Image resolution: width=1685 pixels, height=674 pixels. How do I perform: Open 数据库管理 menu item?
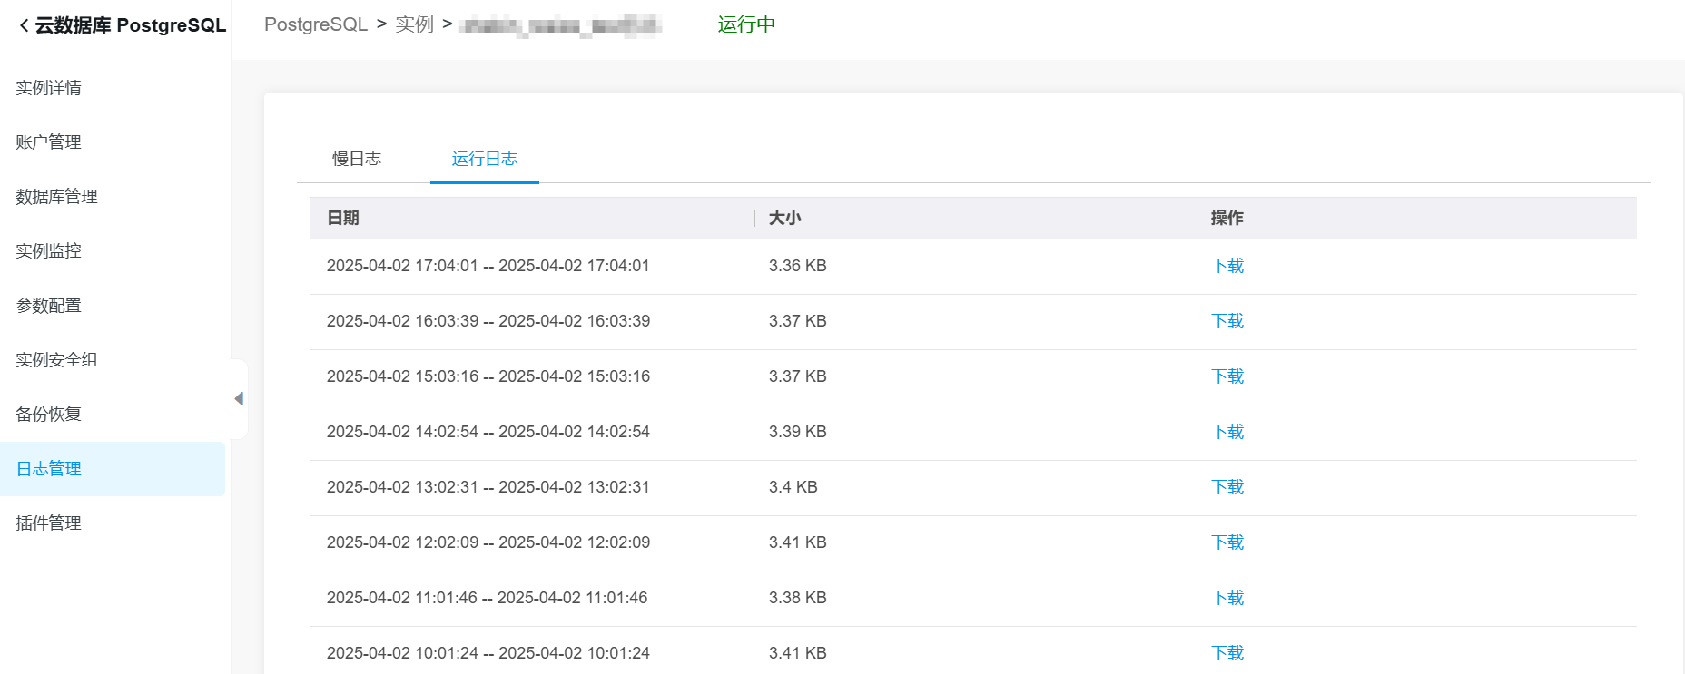[56, 197]
